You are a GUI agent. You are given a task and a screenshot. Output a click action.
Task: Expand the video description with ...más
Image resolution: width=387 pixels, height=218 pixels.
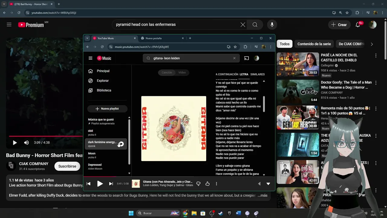[262, 195]
